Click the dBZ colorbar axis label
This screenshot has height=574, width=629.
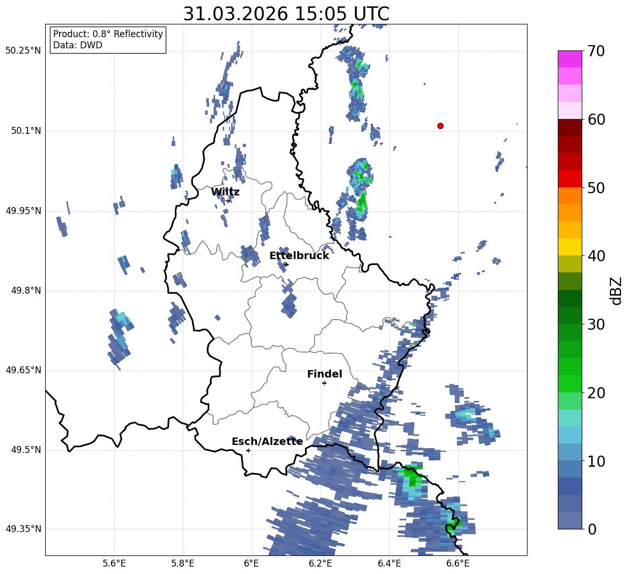(x=615, y=290)
